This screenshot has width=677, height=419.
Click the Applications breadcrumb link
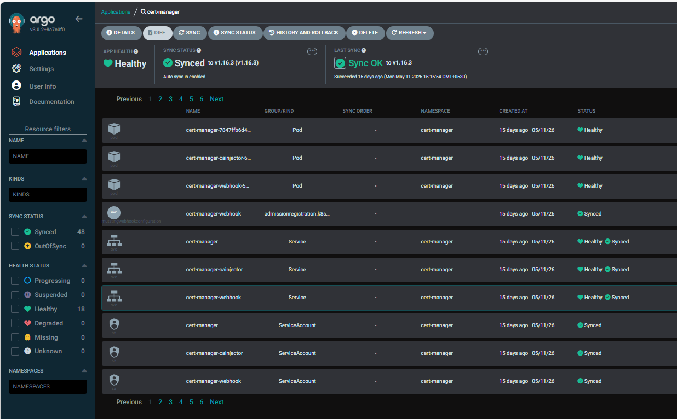(x=116, y=12)
